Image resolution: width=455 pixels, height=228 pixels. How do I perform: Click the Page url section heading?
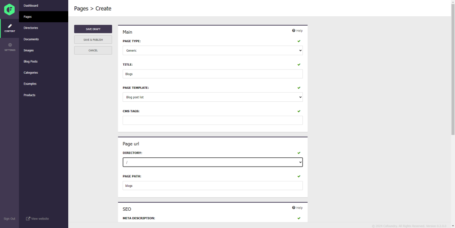pyautogui.click(x=131, y=144)
